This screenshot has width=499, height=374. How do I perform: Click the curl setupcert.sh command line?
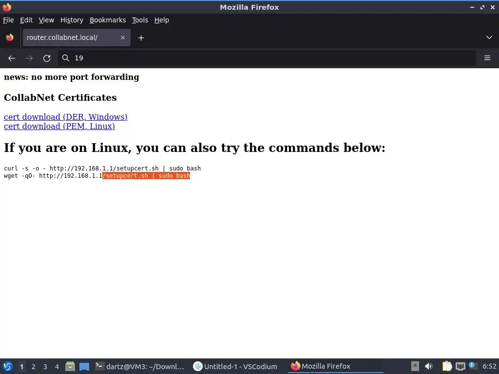click(102, 168)
